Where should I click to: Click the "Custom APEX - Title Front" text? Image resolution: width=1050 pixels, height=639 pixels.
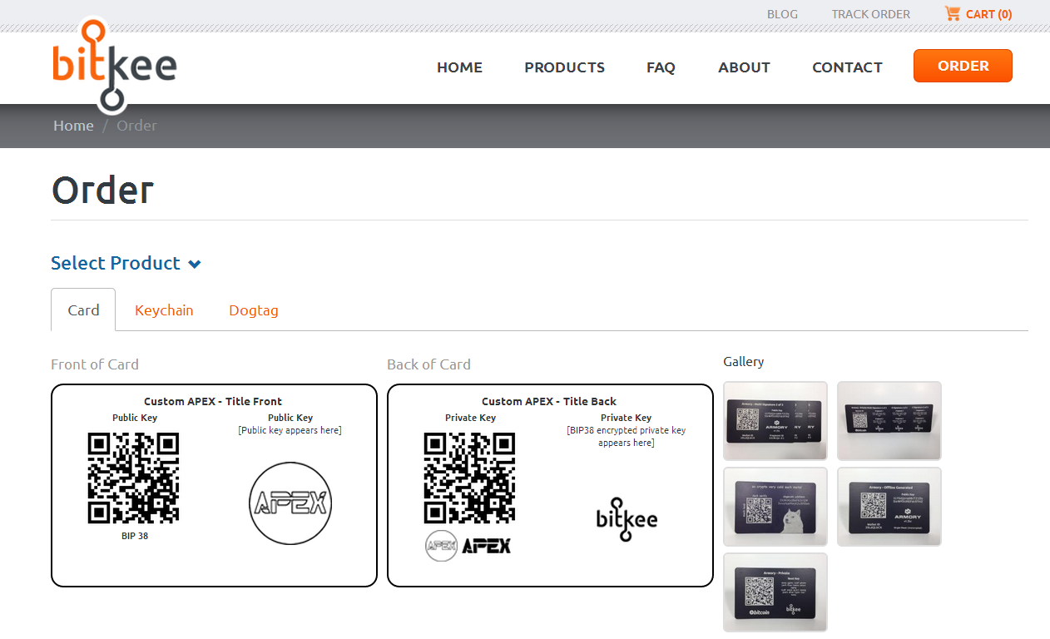point(213,401)
